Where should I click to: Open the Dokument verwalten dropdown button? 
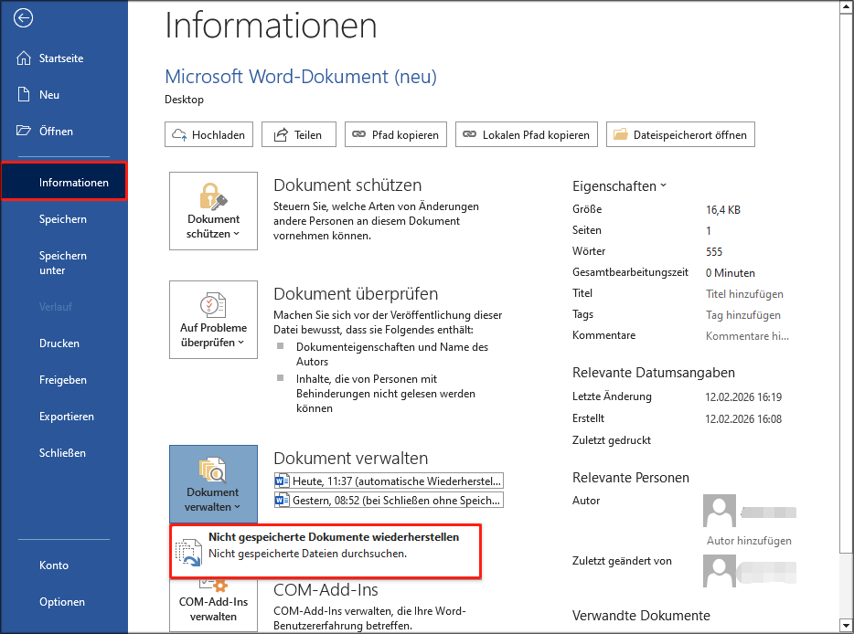point(214,484)
